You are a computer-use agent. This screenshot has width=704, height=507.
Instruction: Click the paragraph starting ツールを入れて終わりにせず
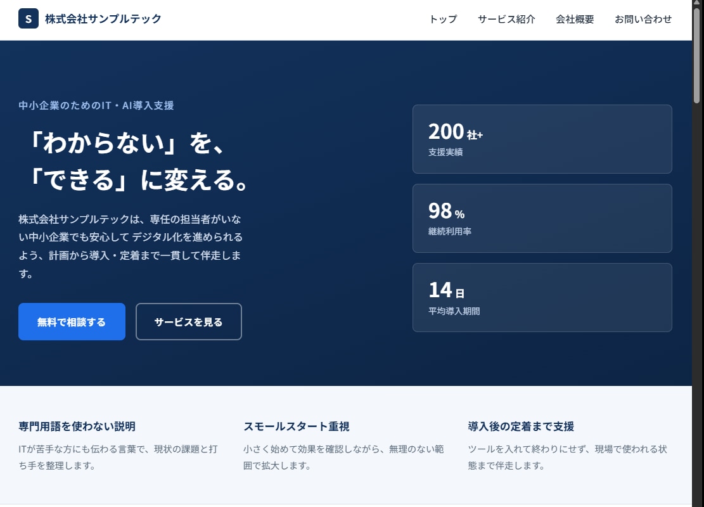point(568,457)
